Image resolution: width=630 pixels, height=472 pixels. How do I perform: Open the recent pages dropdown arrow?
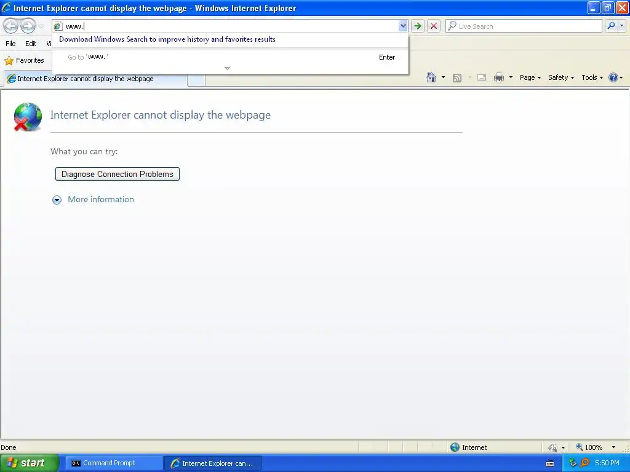click(x=41, y=26)
